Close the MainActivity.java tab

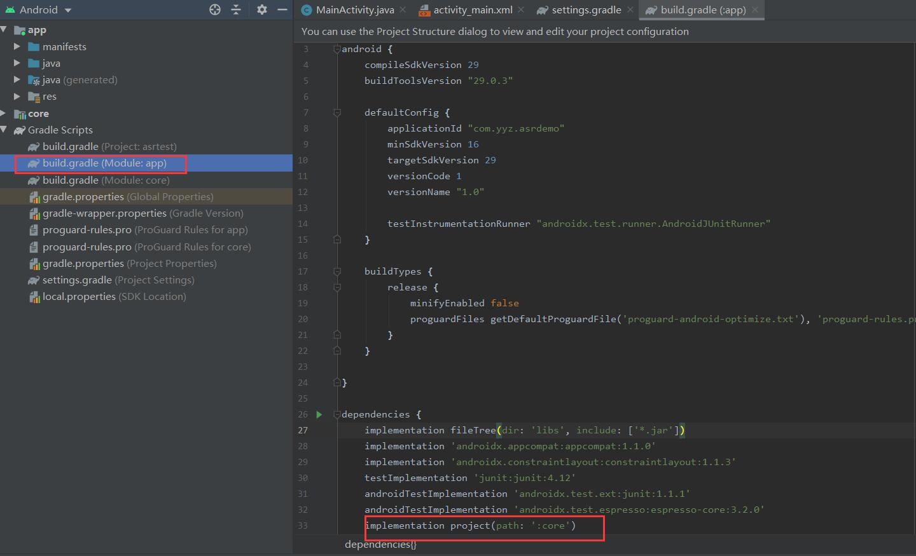[402, 10]
